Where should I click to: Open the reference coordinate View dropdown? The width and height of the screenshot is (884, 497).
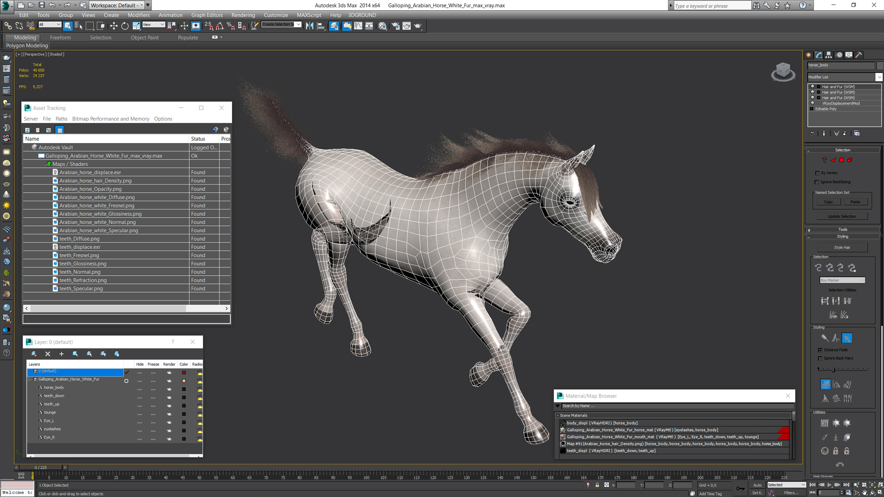[154, 24]
